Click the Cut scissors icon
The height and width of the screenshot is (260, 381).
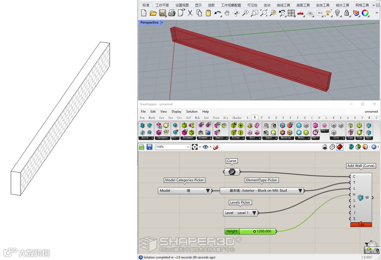click(x=190, y=13)
